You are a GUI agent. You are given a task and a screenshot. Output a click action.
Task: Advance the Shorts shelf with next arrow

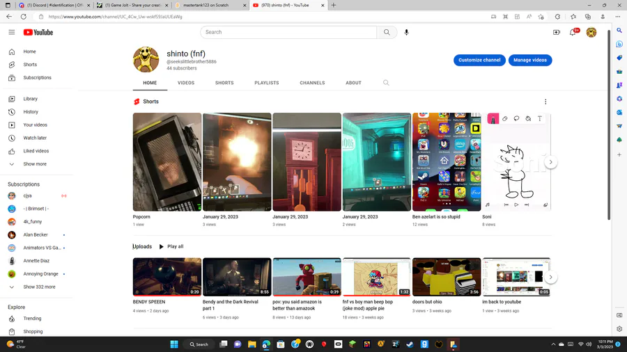pos(550,162)
